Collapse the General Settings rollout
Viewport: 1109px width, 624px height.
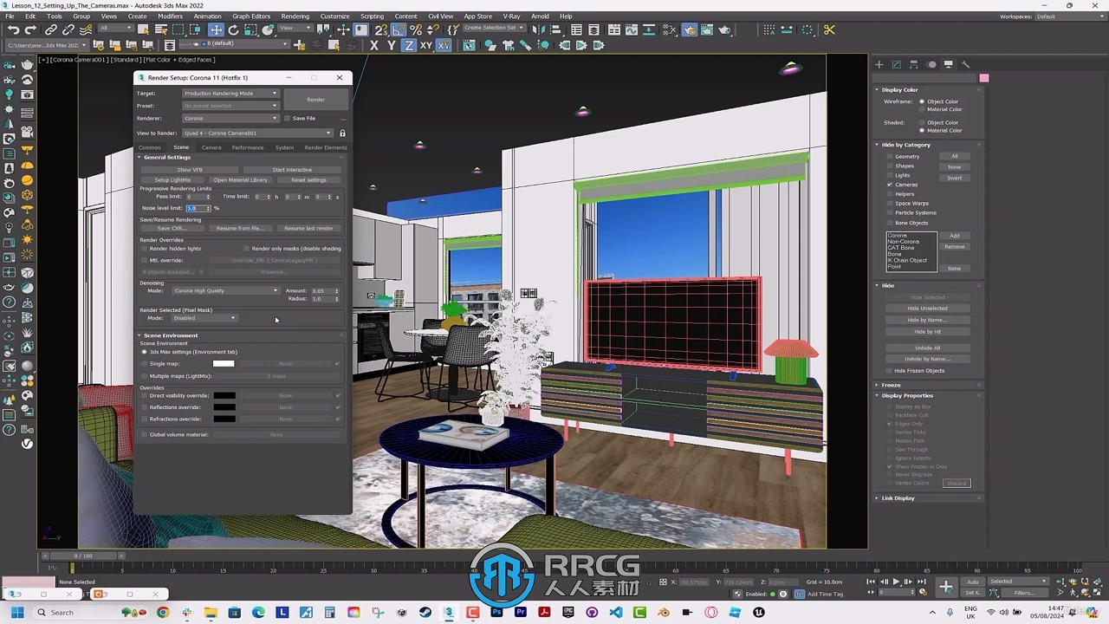point(167,158)
